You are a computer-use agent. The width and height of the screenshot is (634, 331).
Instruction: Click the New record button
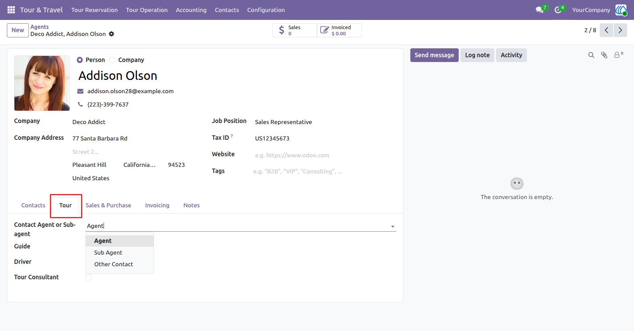click(x=18, y=30)
